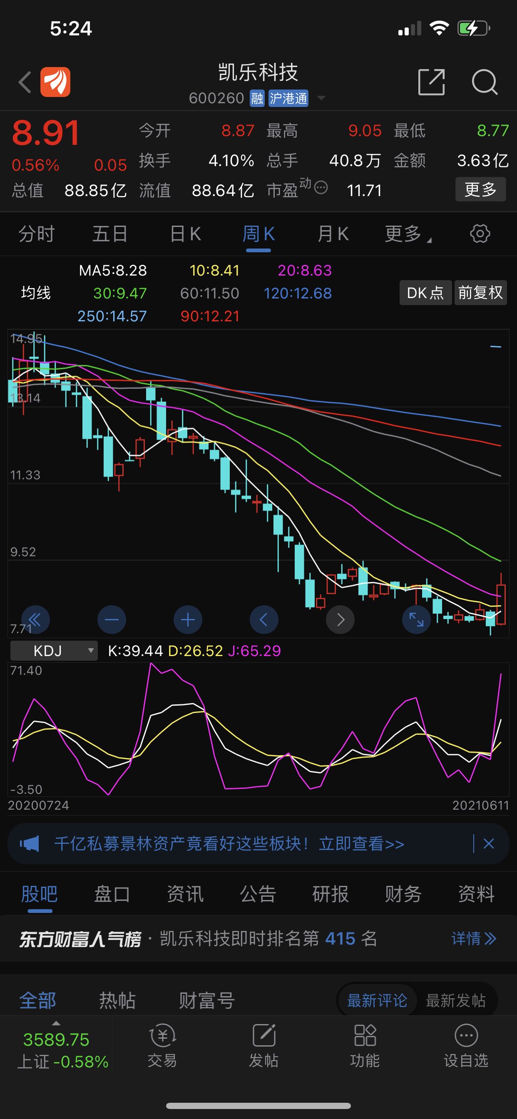Screen dimensions: 517x1119
Task: Switch to the 研报 tab
Action: pos(331,894)
